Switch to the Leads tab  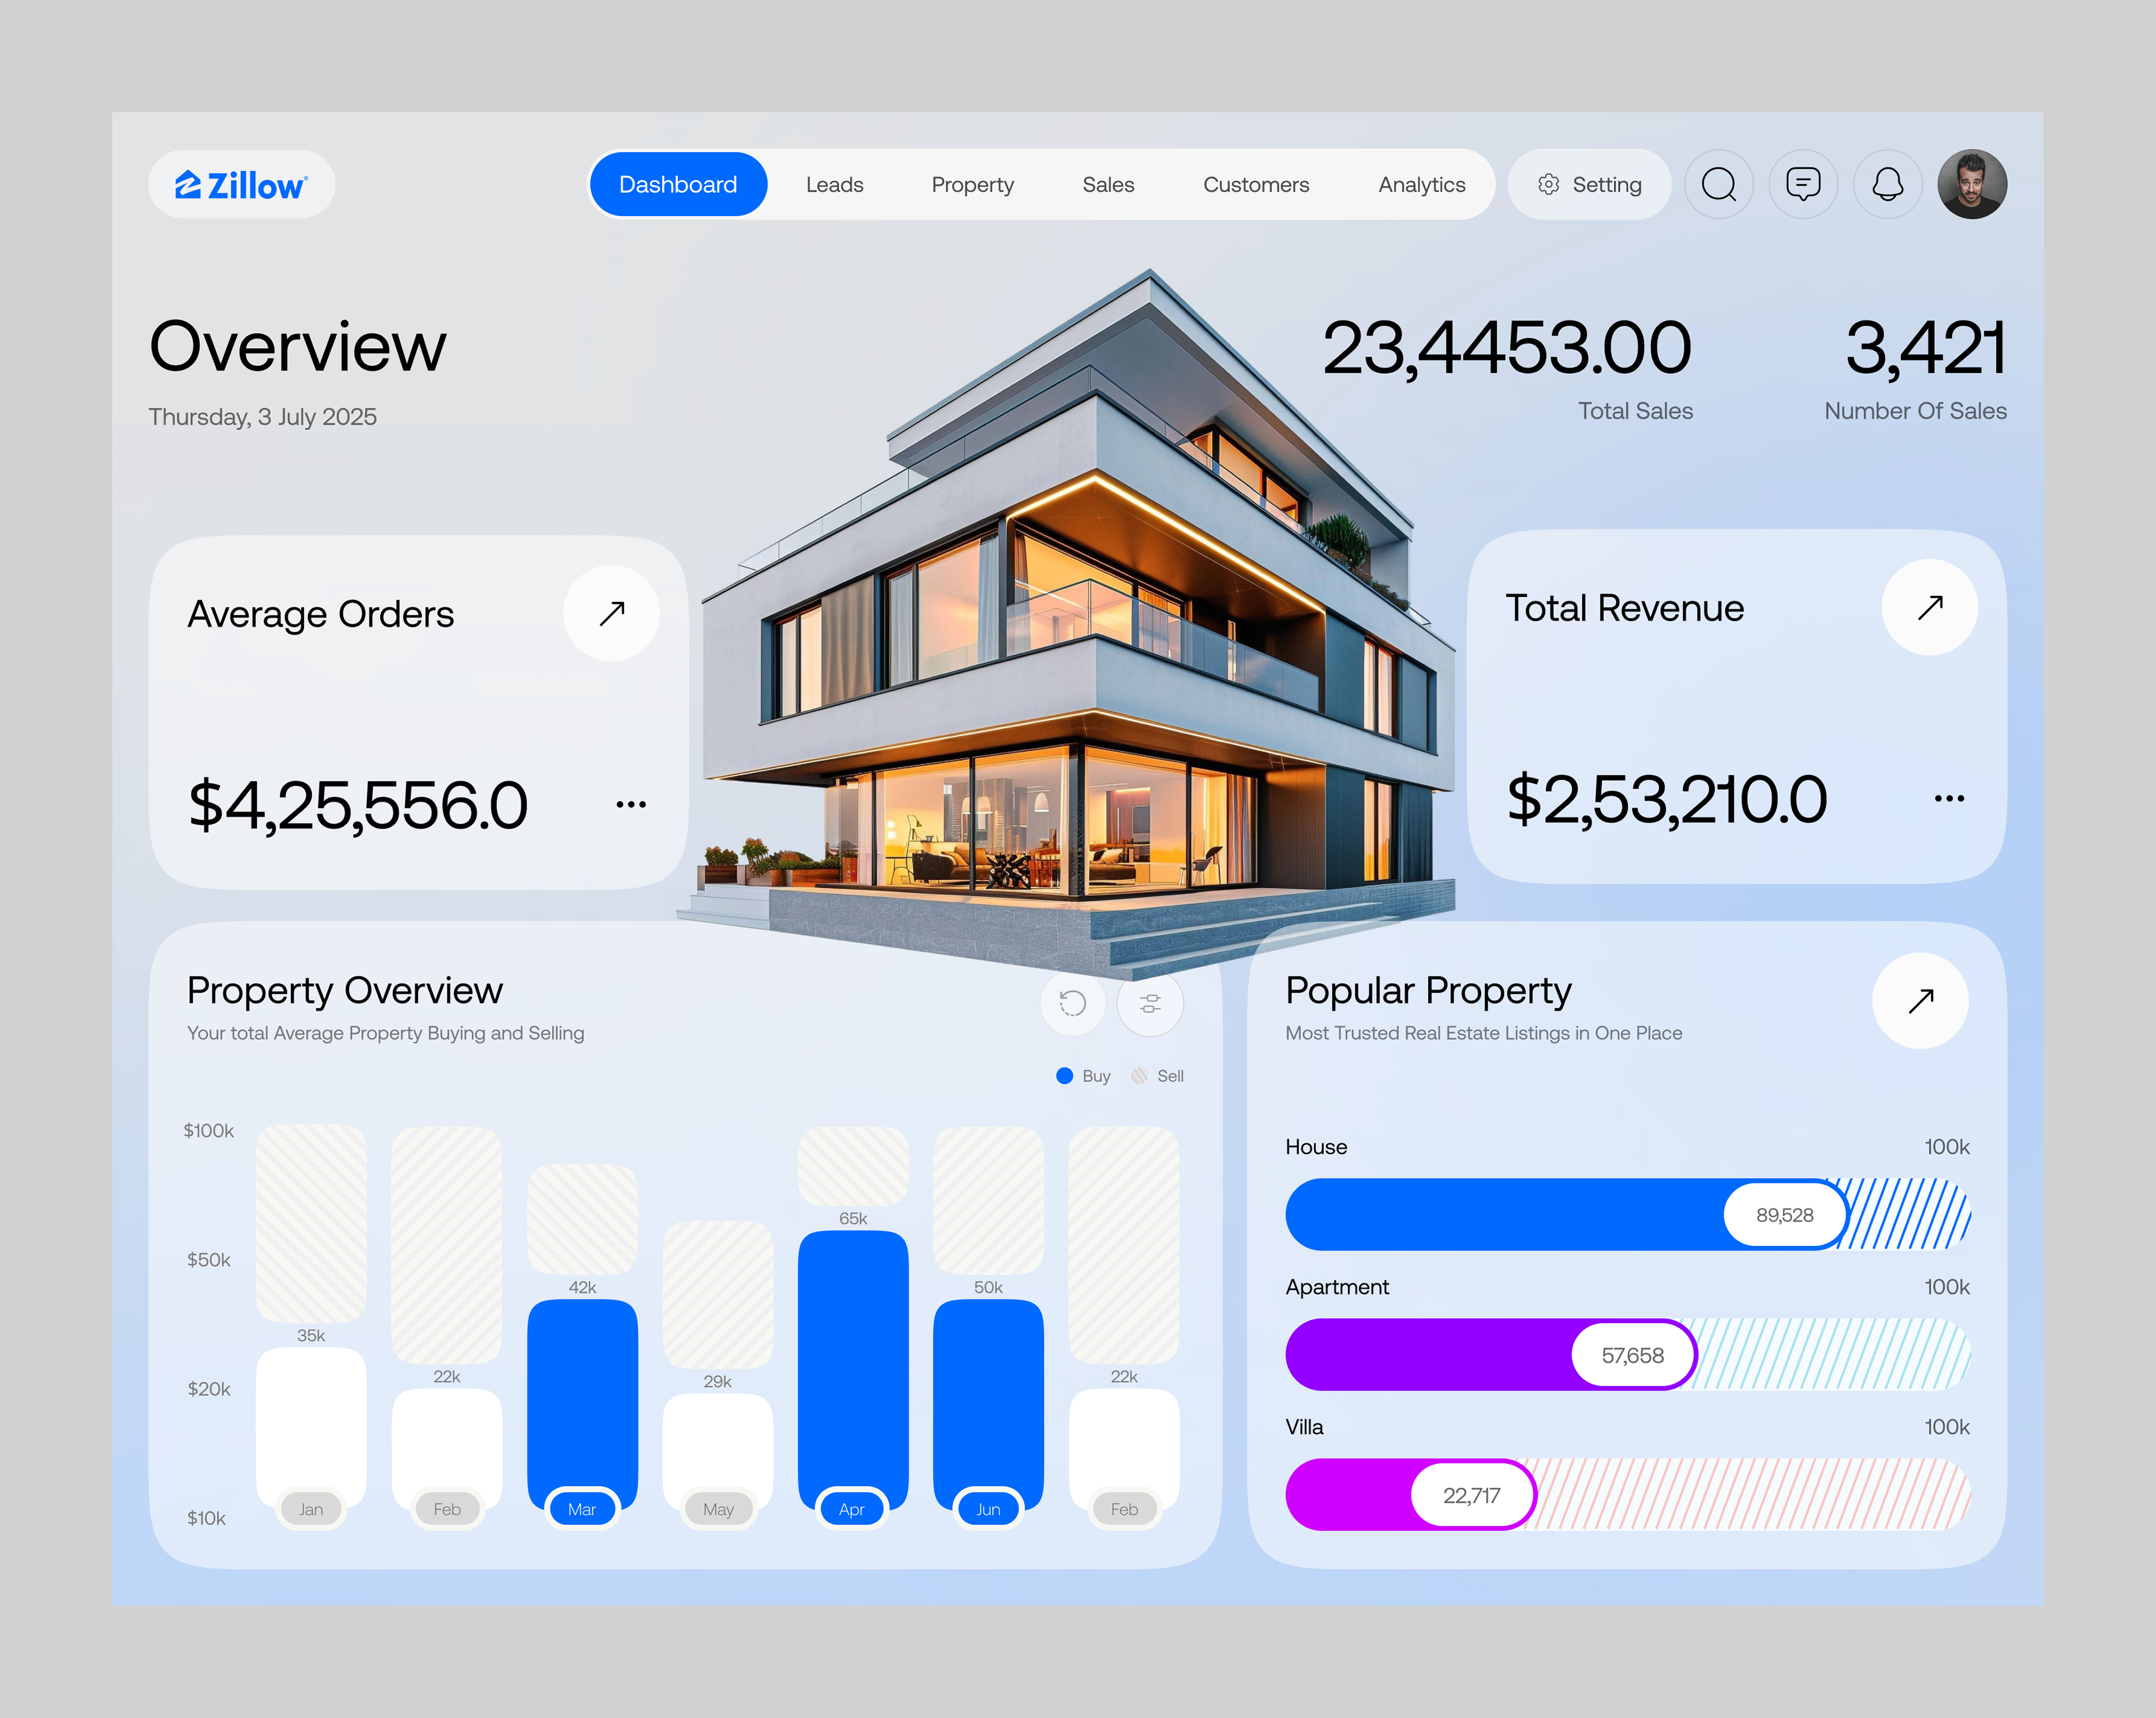(x=834, y=184)
